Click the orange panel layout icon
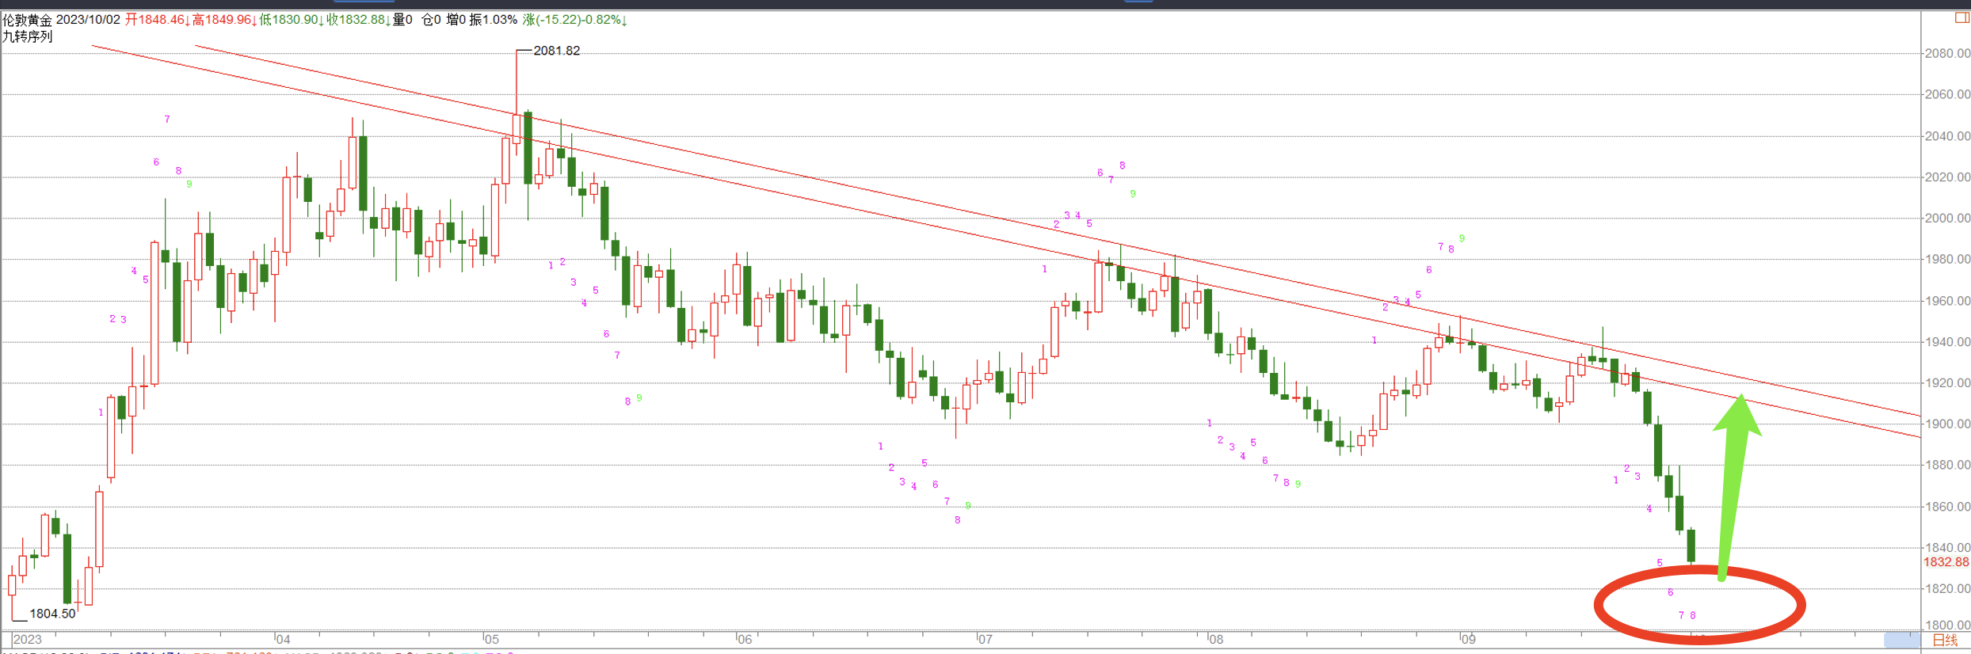The height and width of the screenshot is (654, 1971). coord(1962,19)
